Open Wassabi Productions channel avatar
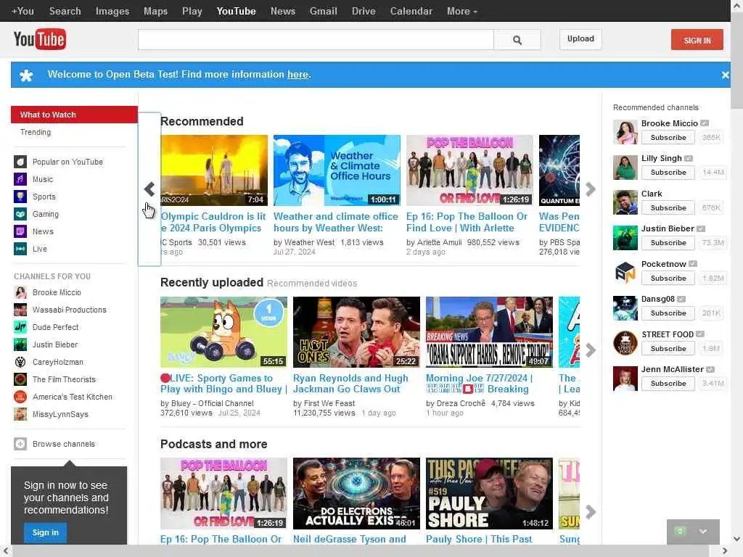743x557 pixels. 20,310
